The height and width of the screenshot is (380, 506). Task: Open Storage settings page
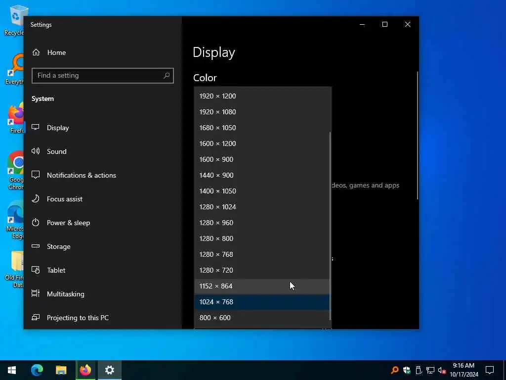pyautogui.click(x=103, y=246)
